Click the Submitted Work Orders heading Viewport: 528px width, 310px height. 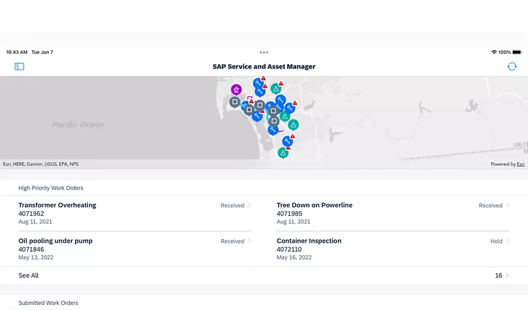pos(48,303)
